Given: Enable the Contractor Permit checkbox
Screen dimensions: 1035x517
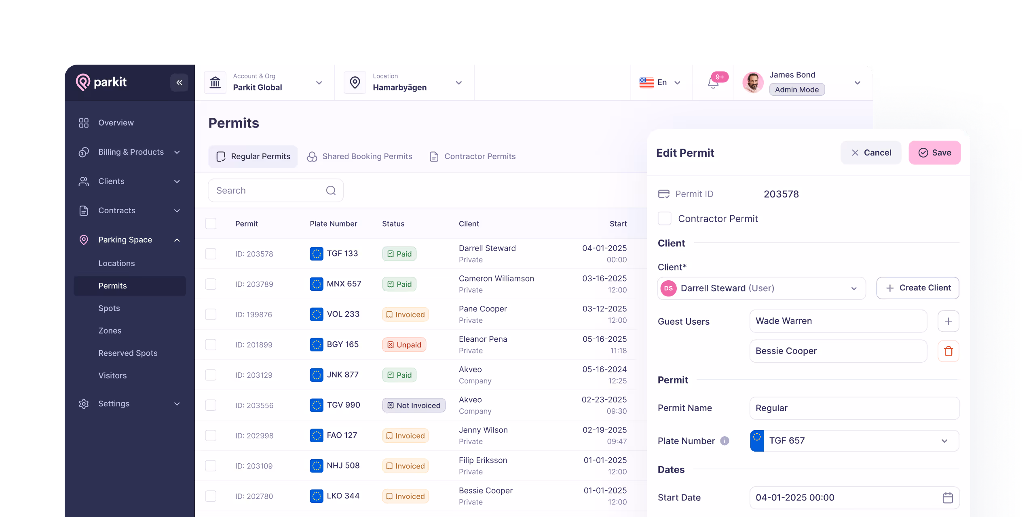Looking at the screenshot, I should pos(664,219).
